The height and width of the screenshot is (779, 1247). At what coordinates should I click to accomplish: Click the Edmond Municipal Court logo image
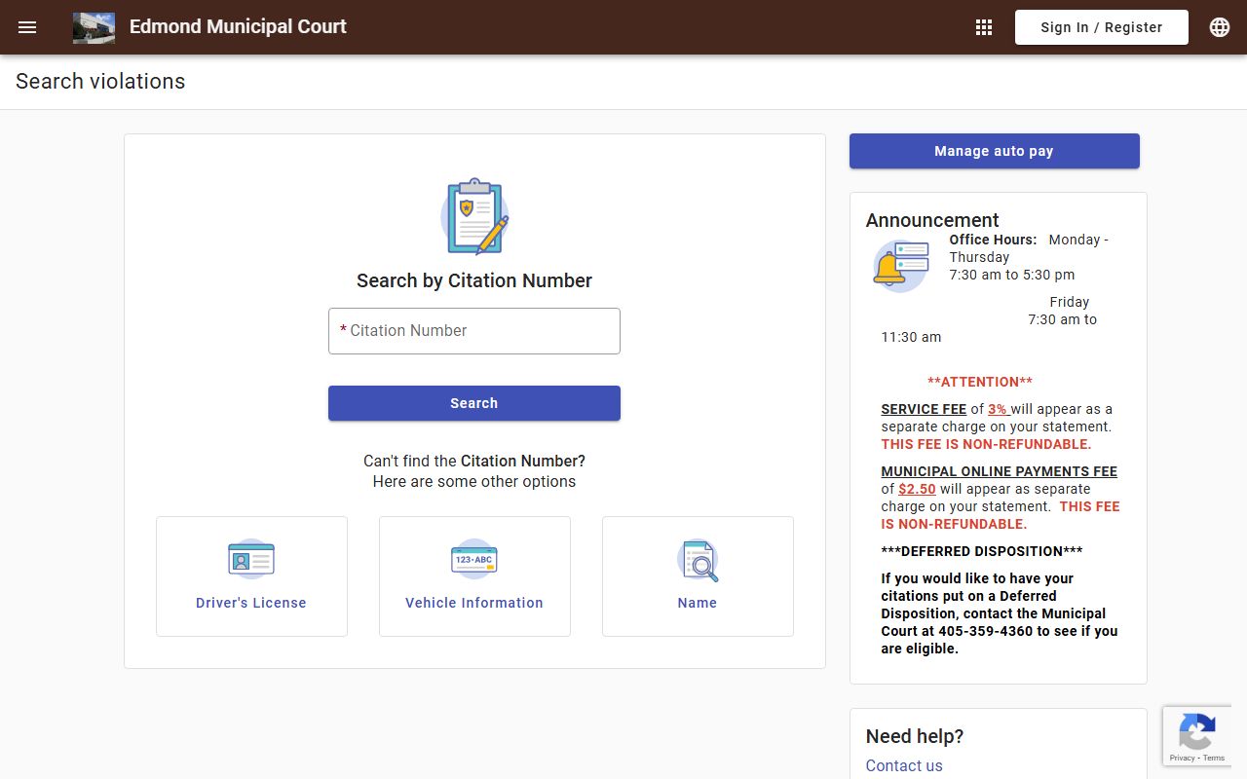pyautogui.click(x=94, y=27)
